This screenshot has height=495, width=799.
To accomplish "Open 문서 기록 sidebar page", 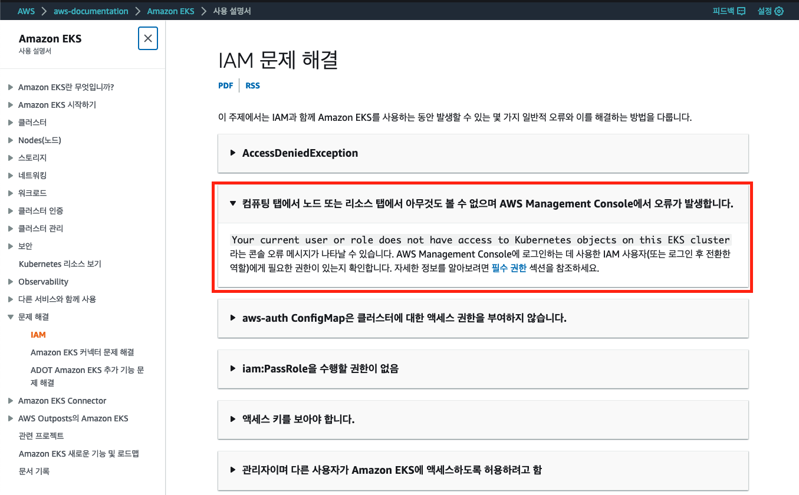I will pyautogui.click(x=34, y=471).
